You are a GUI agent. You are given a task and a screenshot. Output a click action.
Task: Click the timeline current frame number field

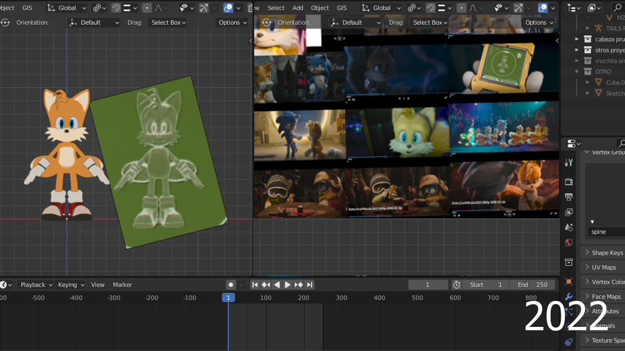click(x=428, y=285)
